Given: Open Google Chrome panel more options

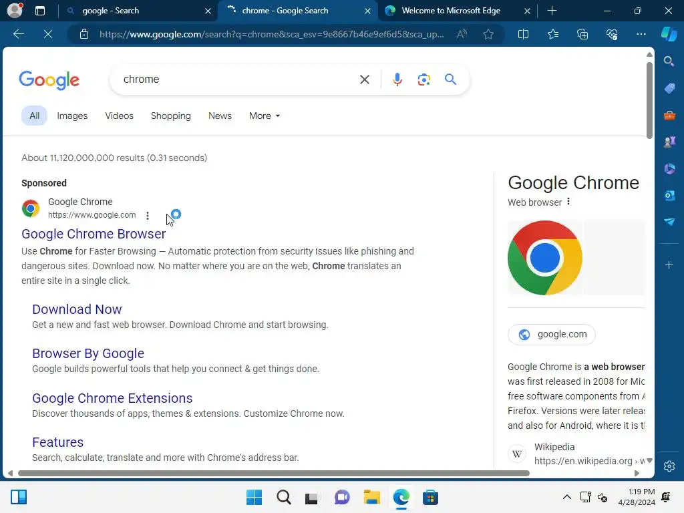Looking at the screenshot, I should click(x=568, y=202).
